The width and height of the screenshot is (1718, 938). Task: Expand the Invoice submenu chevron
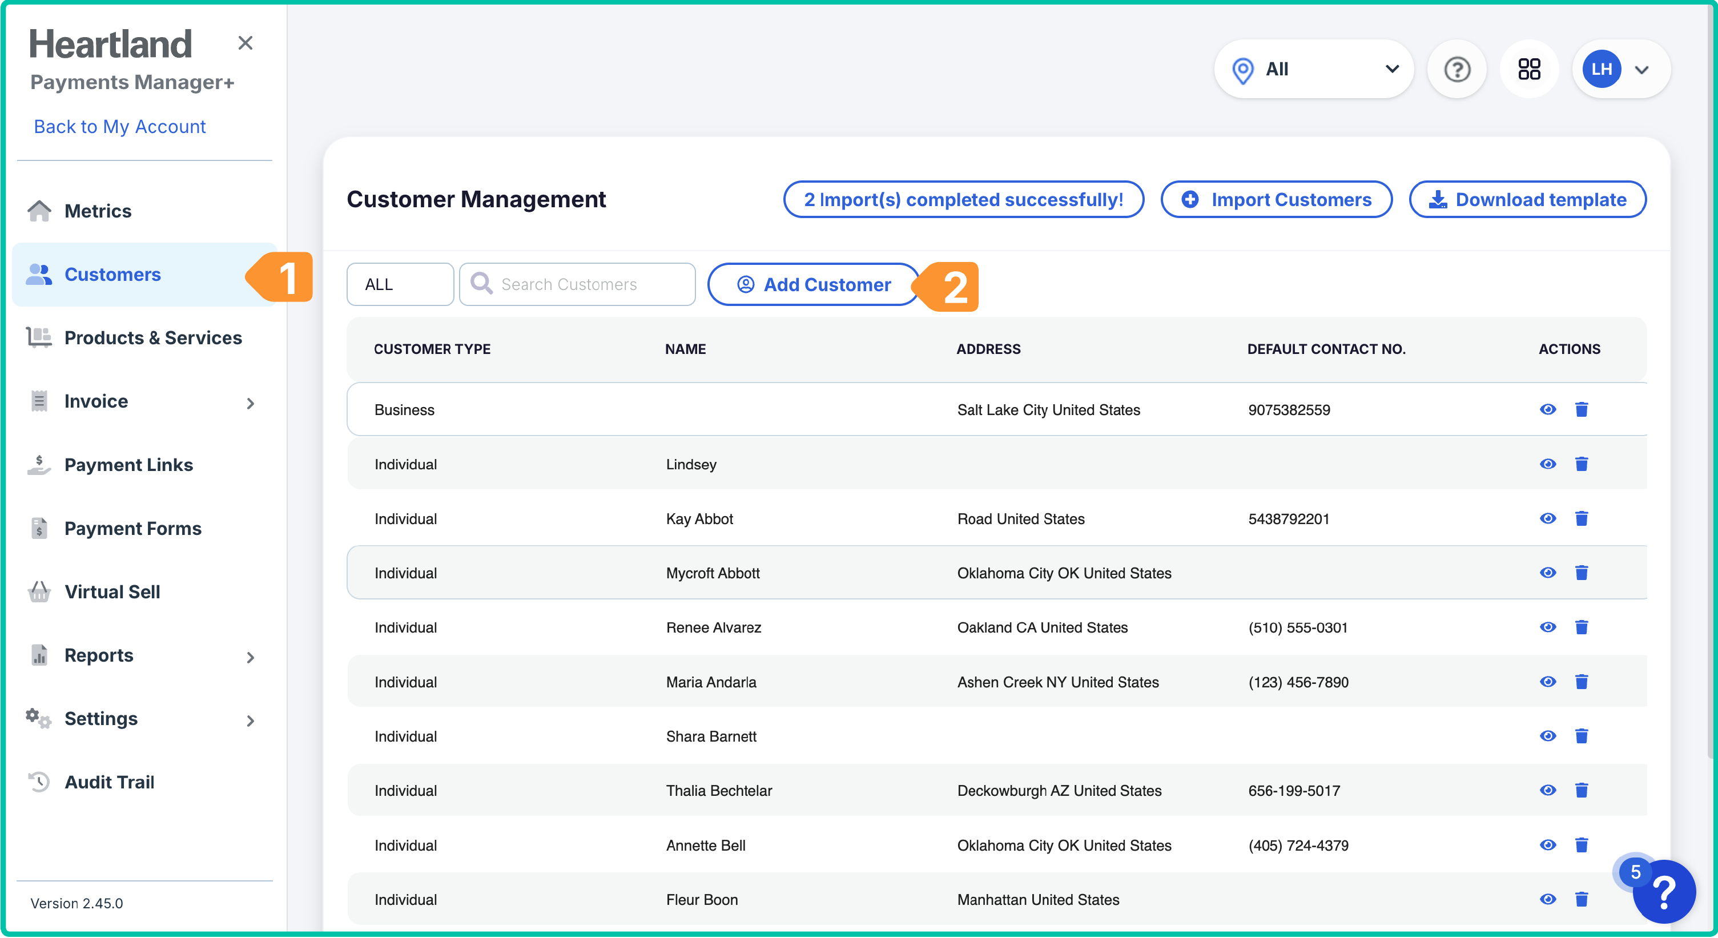coord(251,402)
